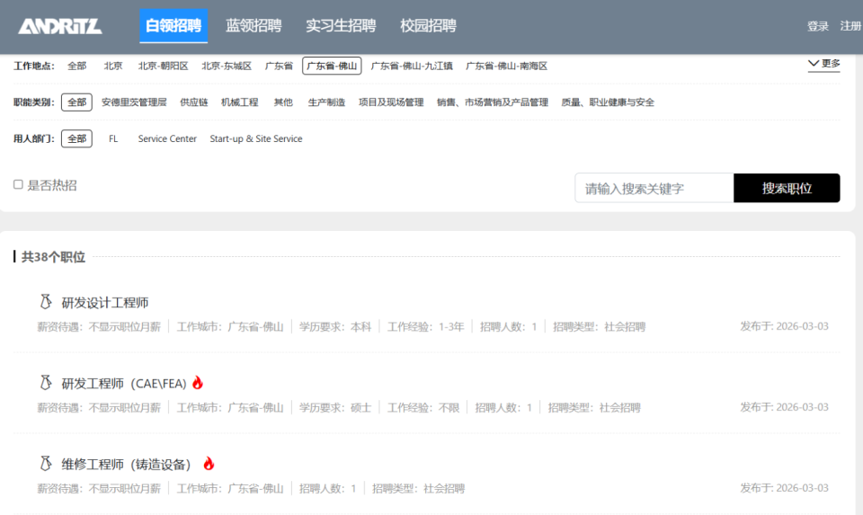The image size is (863, 515).
Task: Open the 维修工程师 (铸造设备) job posting
Action: coord(127,465)
